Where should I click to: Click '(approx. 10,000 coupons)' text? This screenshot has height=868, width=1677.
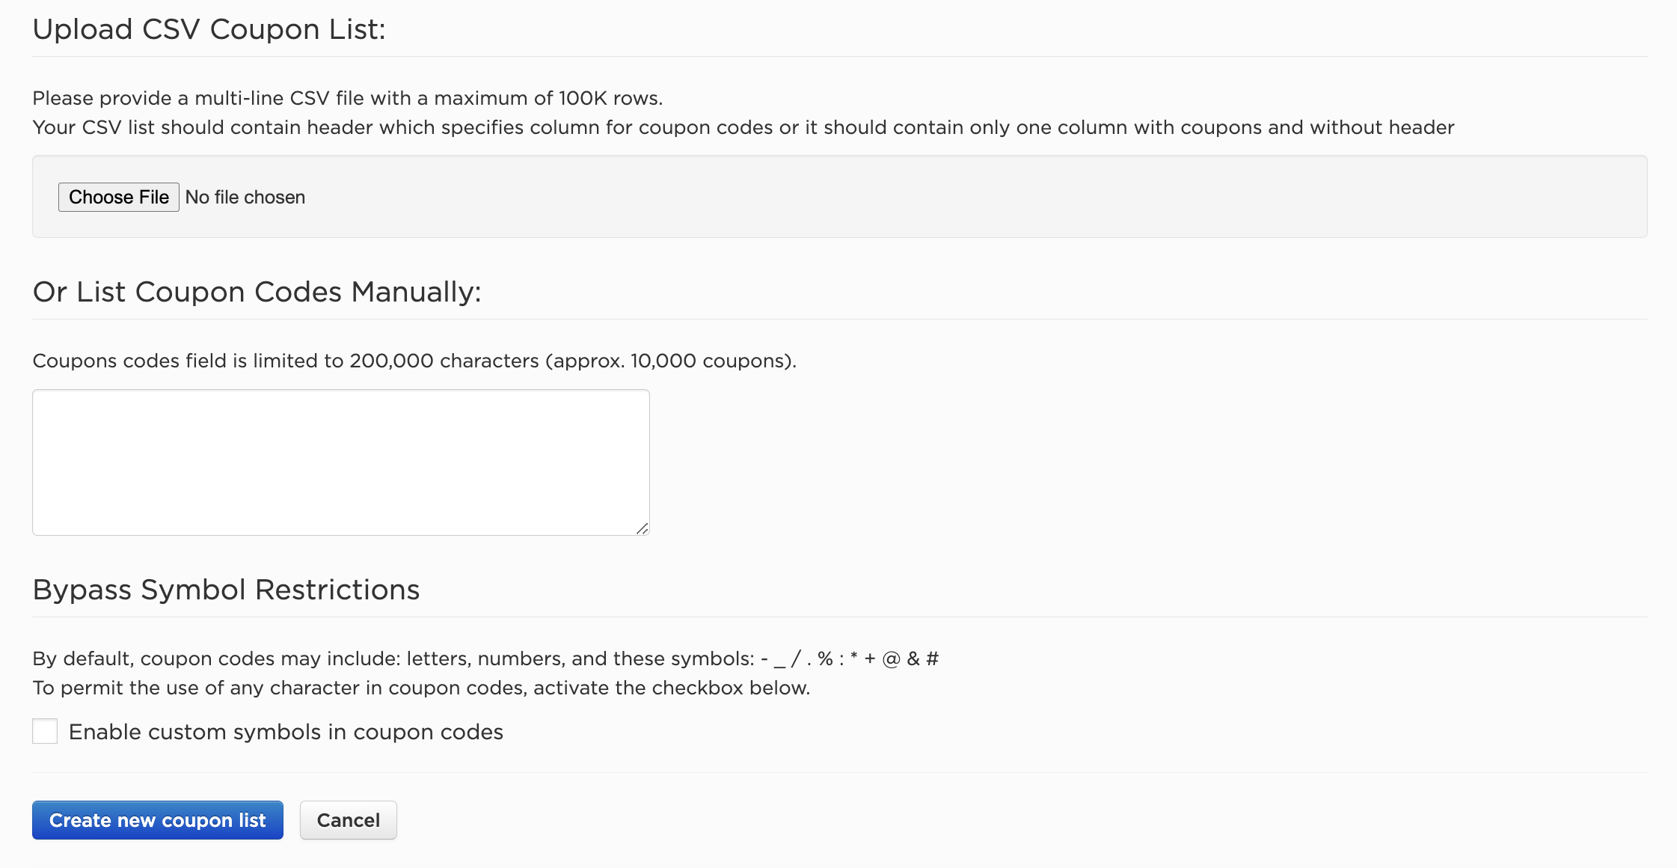[671, 361]
